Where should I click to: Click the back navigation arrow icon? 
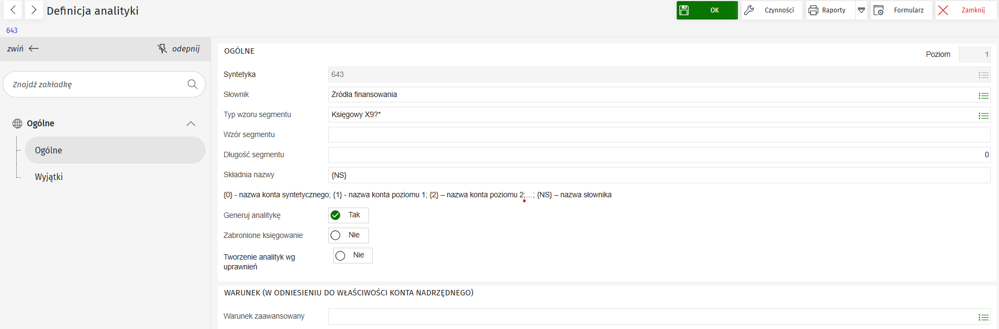click(13, 10)
